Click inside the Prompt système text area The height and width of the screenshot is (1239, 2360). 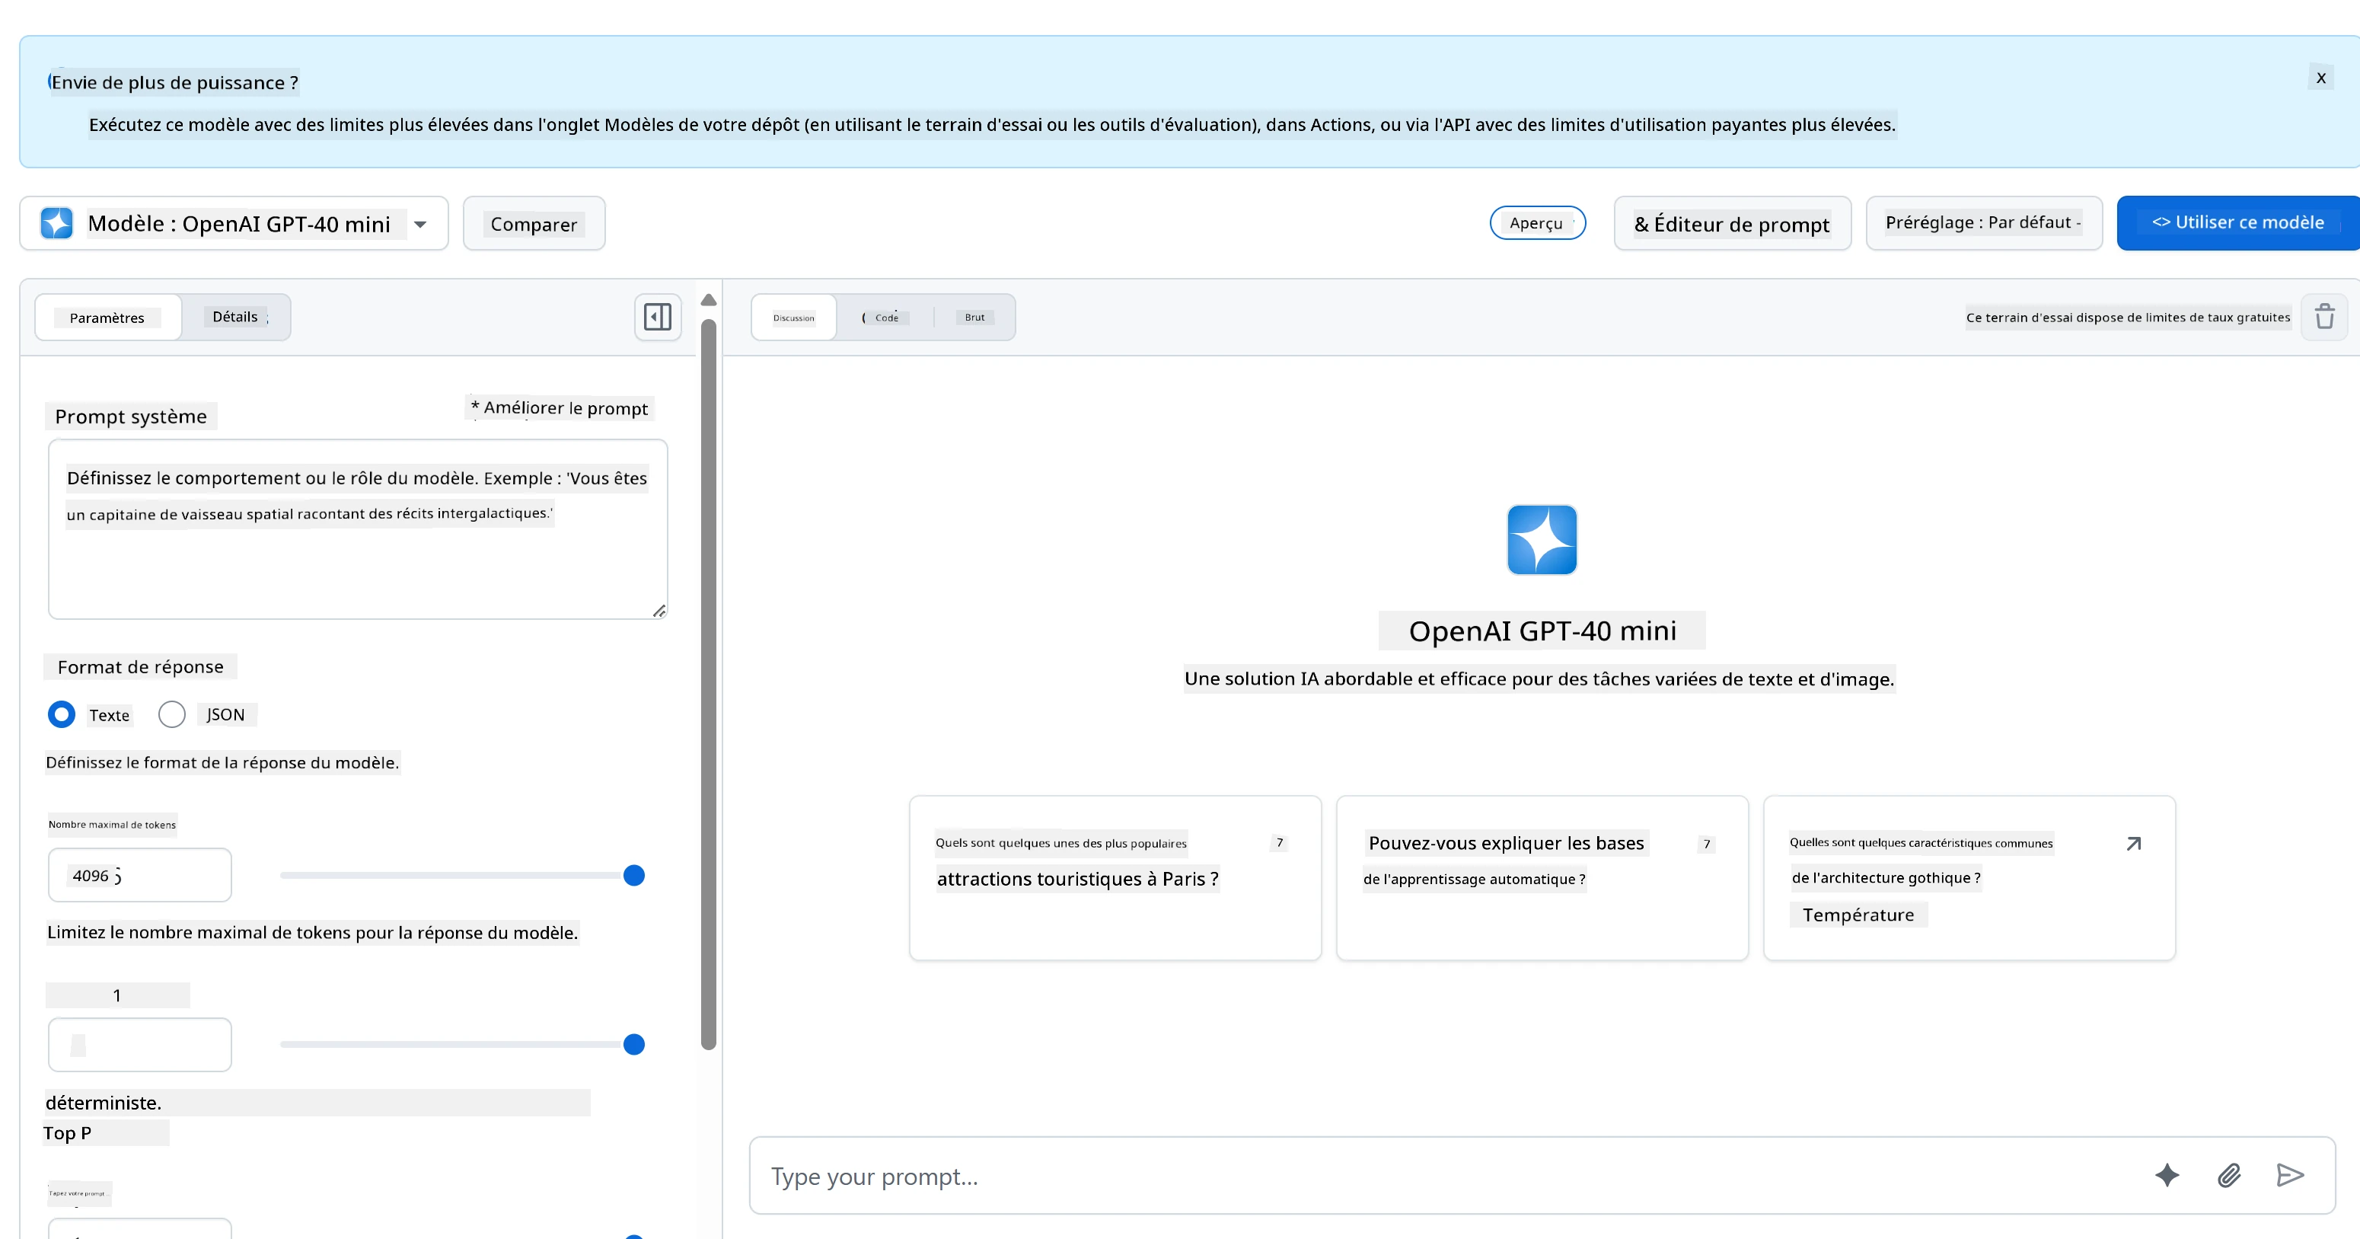click(x=357, y=530)
